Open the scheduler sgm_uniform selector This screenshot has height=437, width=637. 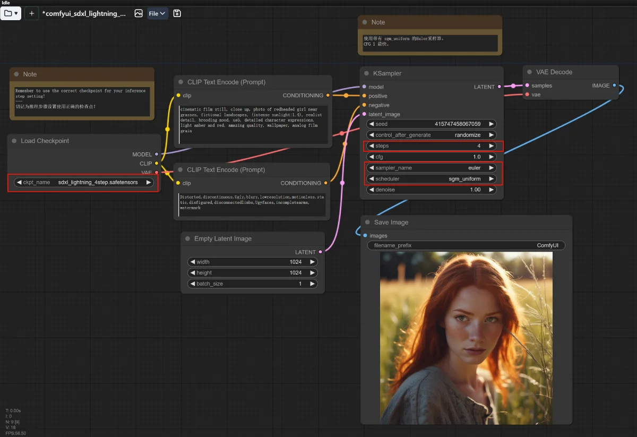click(432, 179)
